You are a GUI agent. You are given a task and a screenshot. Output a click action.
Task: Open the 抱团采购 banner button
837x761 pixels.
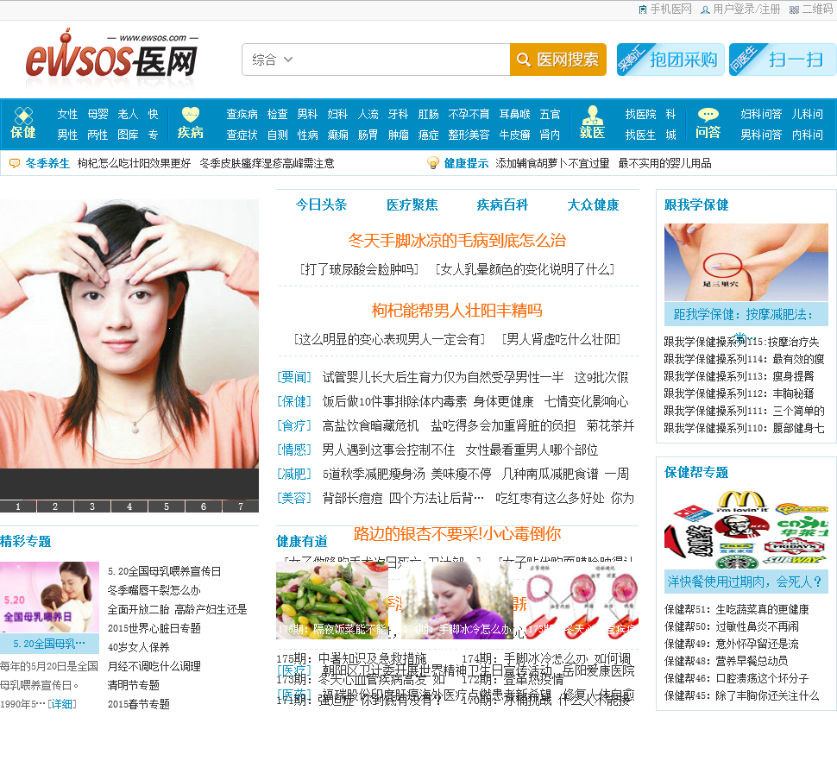click(670, 60)
